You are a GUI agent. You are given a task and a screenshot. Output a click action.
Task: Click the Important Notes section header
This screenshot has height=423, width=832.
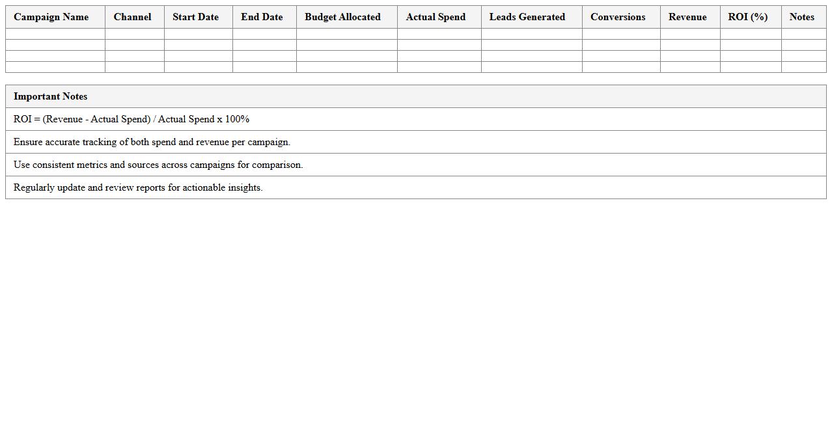50,96
